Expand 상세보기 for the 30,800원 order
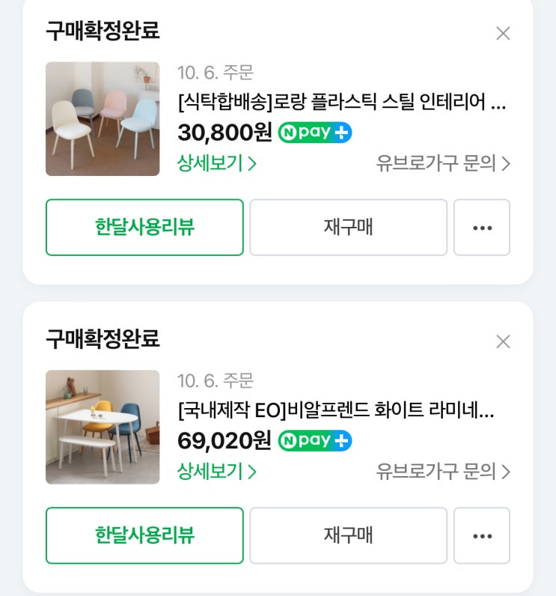Screen dimensions: 556x596 [x=217, y=163]
